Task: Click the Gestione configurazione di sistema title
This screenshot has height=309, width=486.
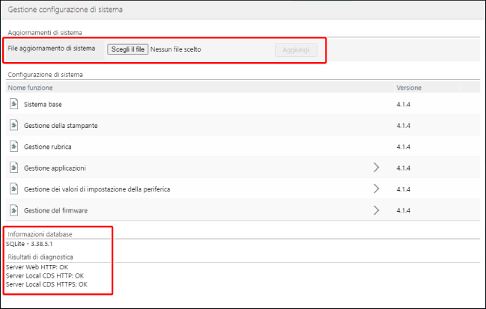Action: [x=65, y=10]
